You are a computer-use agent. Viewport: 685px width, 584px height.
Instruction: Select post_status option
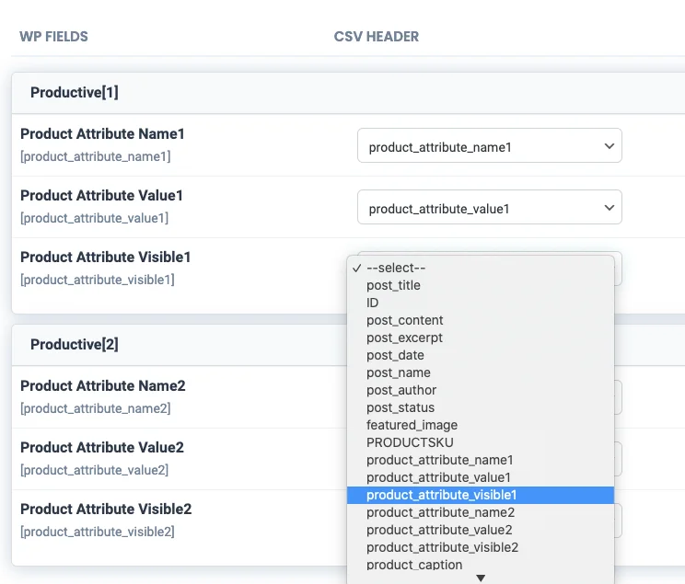point(401,407)
